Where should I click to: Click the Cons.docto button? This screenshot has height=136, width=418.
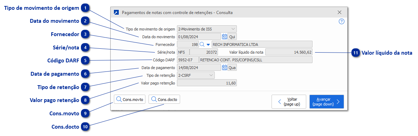pos(164,100)
